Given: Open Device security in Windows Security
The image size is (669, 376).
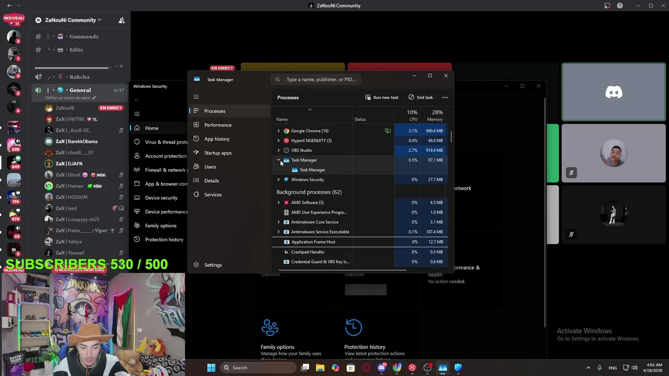Looking at the screenshot, I should [159, 197].
